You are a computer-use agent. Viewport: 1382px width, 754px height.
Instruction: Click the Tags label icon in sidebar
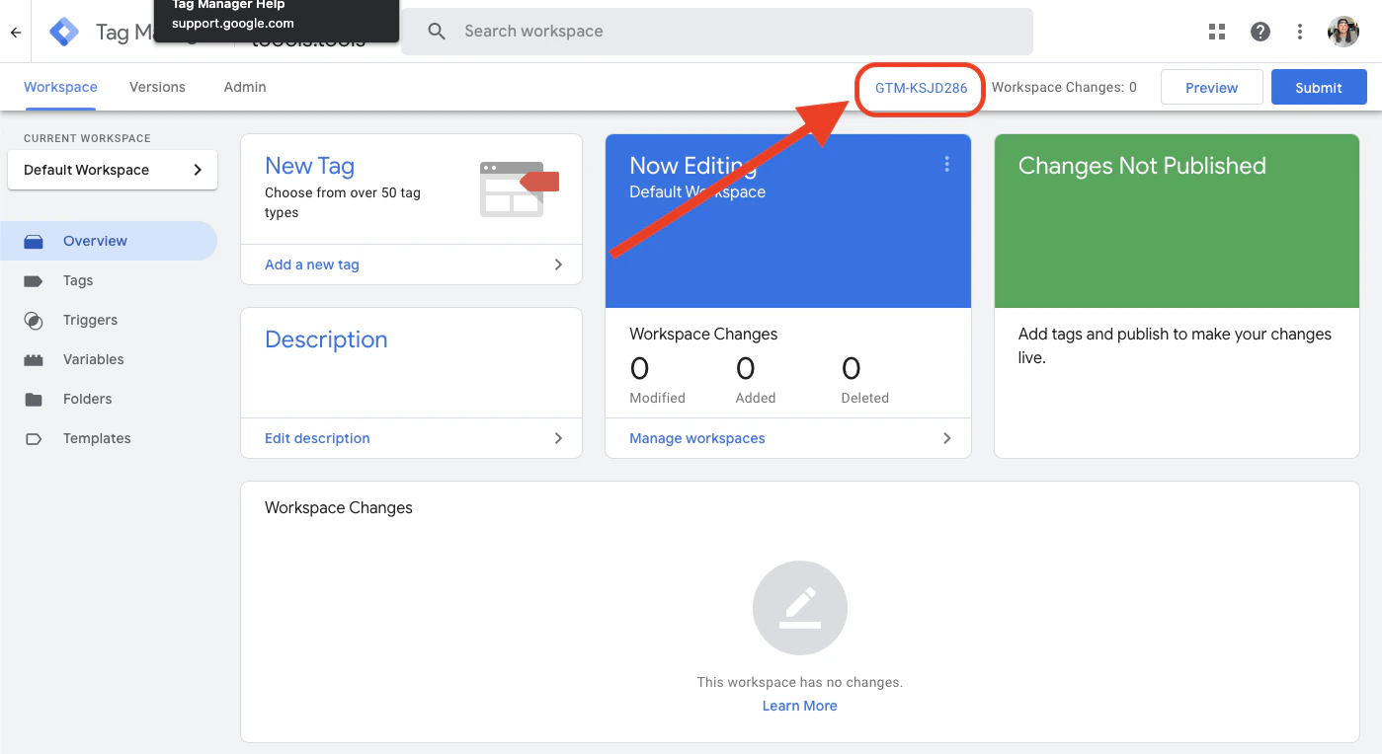34,280
